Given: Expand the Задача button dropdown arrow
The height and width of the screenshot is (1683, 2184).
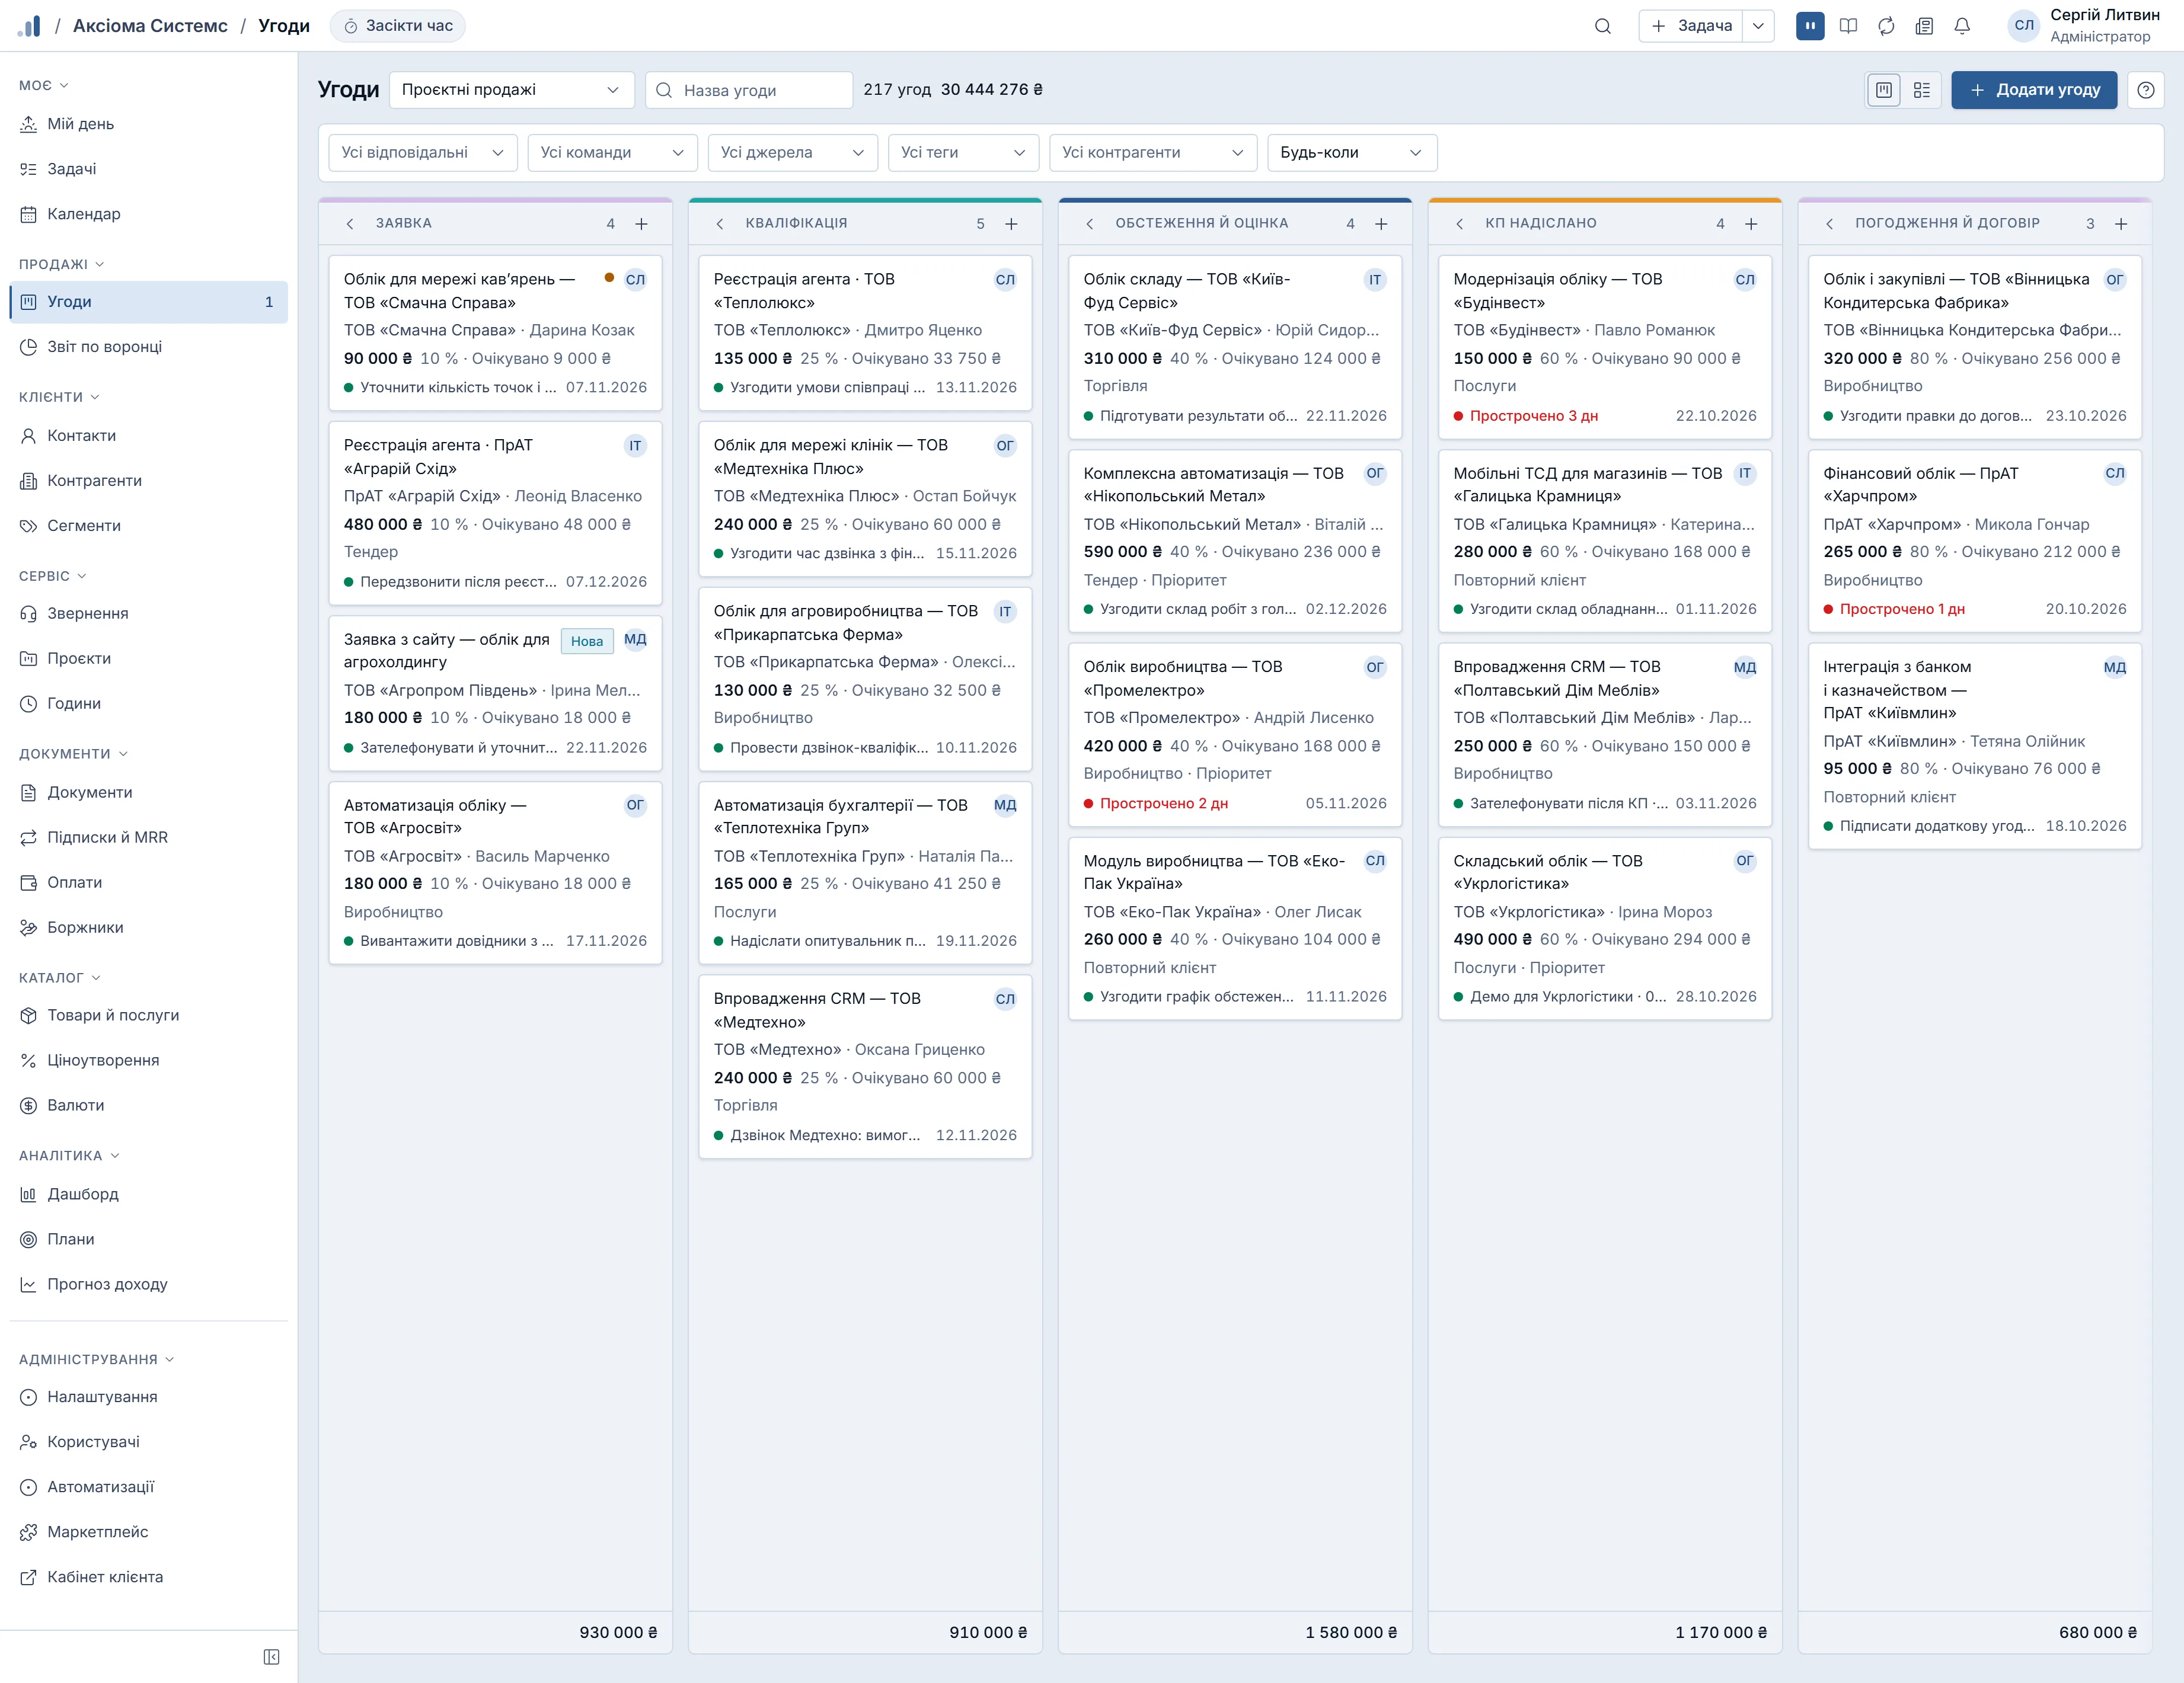Looking at the screenshot, I should [1758, 26].
